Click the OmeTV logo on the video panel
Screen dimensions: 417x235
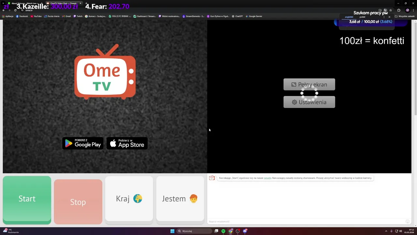click(x=105, y=72)
